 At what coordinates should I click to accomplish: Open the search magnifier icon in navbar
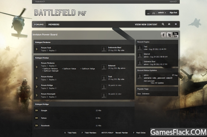(163, 24)
